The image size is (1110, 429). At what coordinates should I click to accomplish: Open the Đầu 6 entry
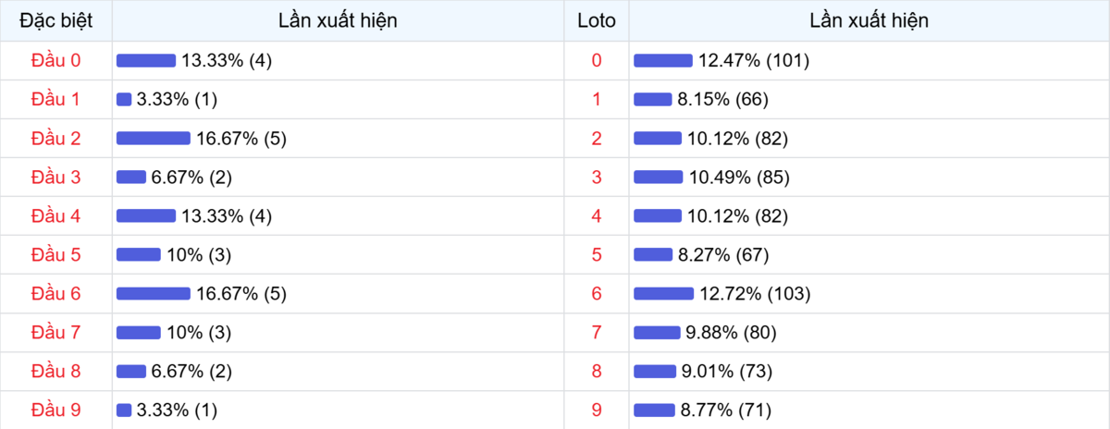click(55, 294)
